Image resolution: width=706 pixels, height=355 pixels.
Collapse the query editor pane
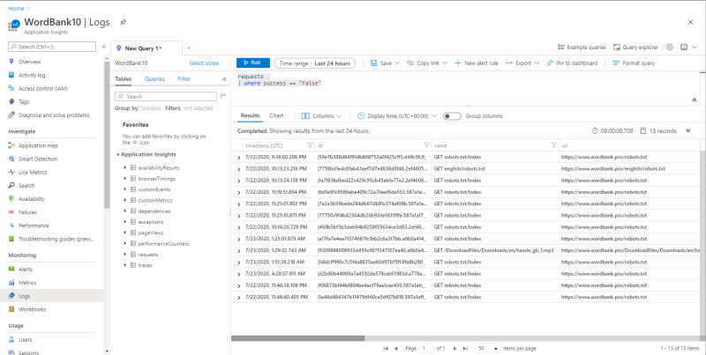tap(694, 100)
